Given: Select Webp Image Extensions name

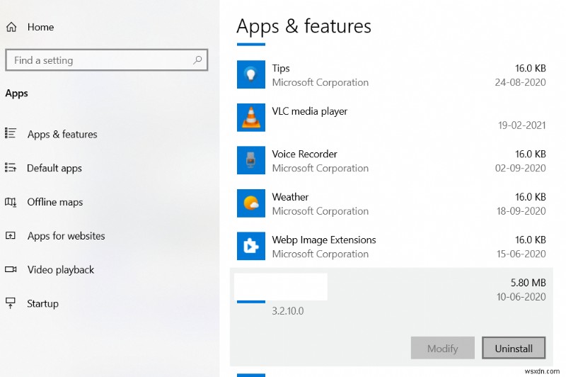Looking at the screenshot, I should click(324, 240).
